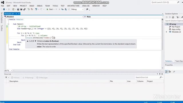Open the Toolbox side tab
Screen dimensions: 183x103
point(2,28)
